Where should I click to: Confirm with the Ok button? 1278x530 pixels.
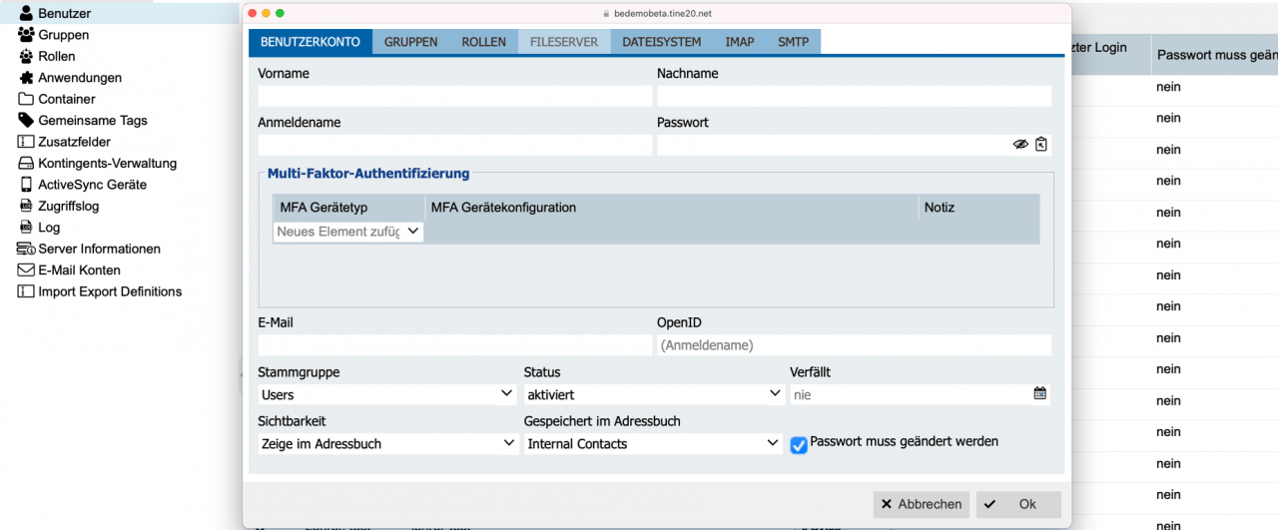tap(1018, 504)
